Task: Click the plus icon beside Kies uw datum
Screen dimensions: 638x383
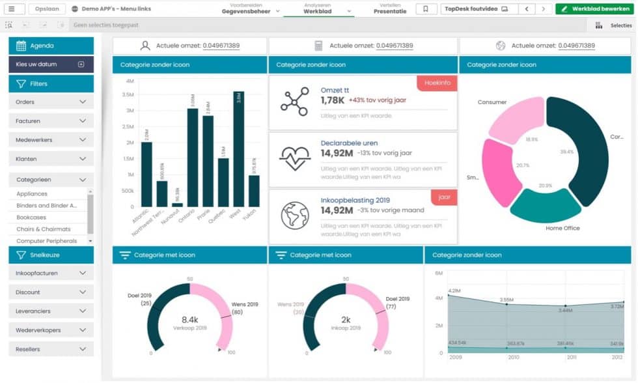Action: pos(81,64)
